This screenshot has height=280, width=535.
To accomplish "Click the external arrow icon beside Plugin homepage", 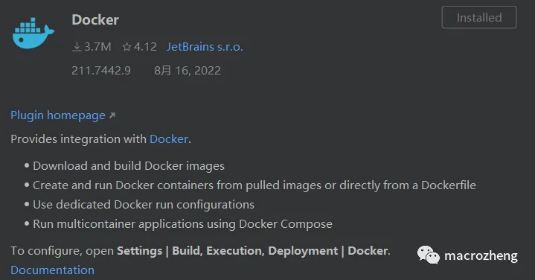I will (112, 115).
